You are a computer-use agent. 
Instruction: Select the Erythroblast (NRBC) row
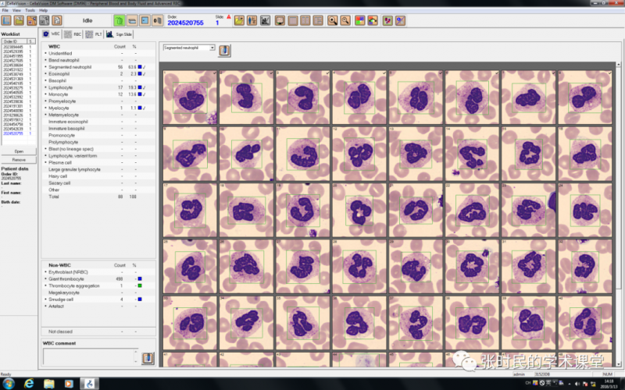point(98,272)
